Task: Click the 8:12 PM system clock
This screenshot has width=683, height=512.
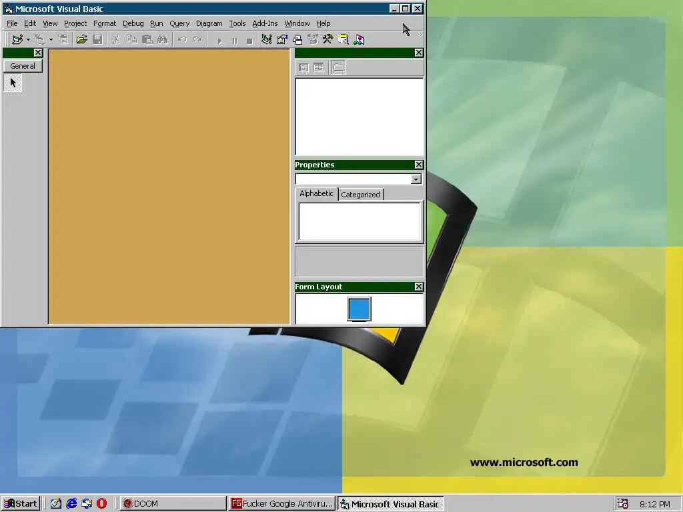Action: point(655,504)
